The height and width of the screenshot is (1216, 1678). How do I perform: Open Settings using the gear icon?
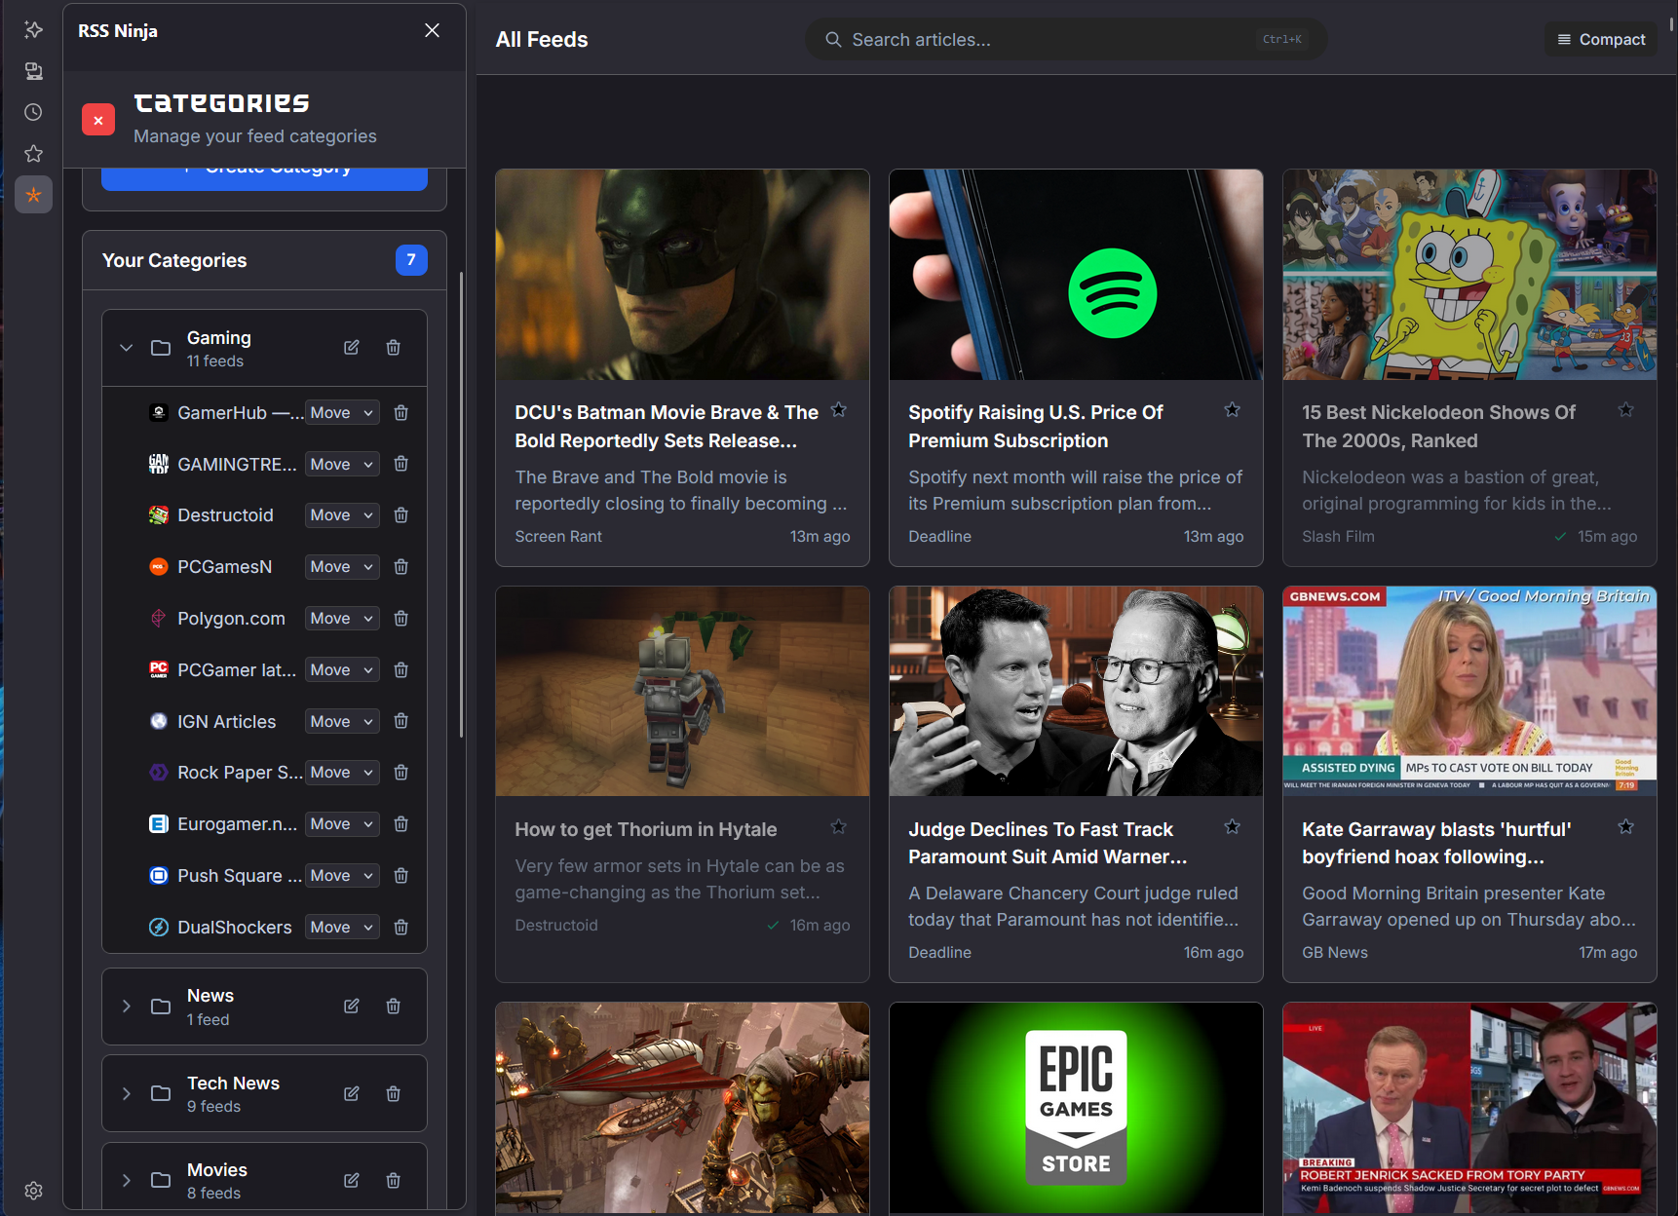point(33,1190)
